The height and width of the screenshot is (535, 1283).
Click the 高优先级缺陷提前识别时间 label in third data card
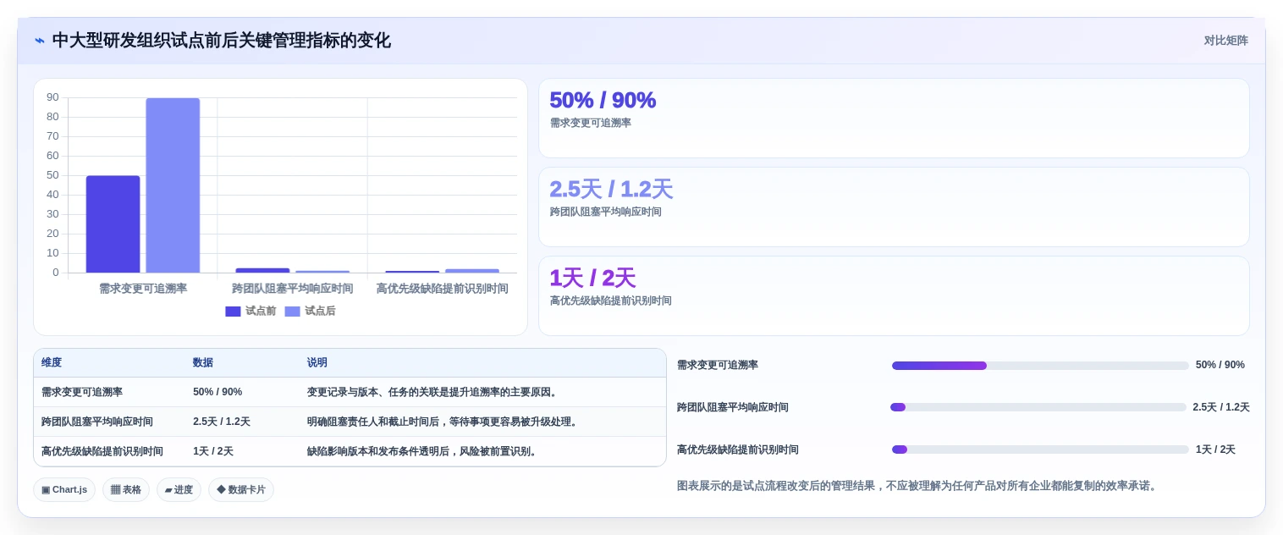611,301
